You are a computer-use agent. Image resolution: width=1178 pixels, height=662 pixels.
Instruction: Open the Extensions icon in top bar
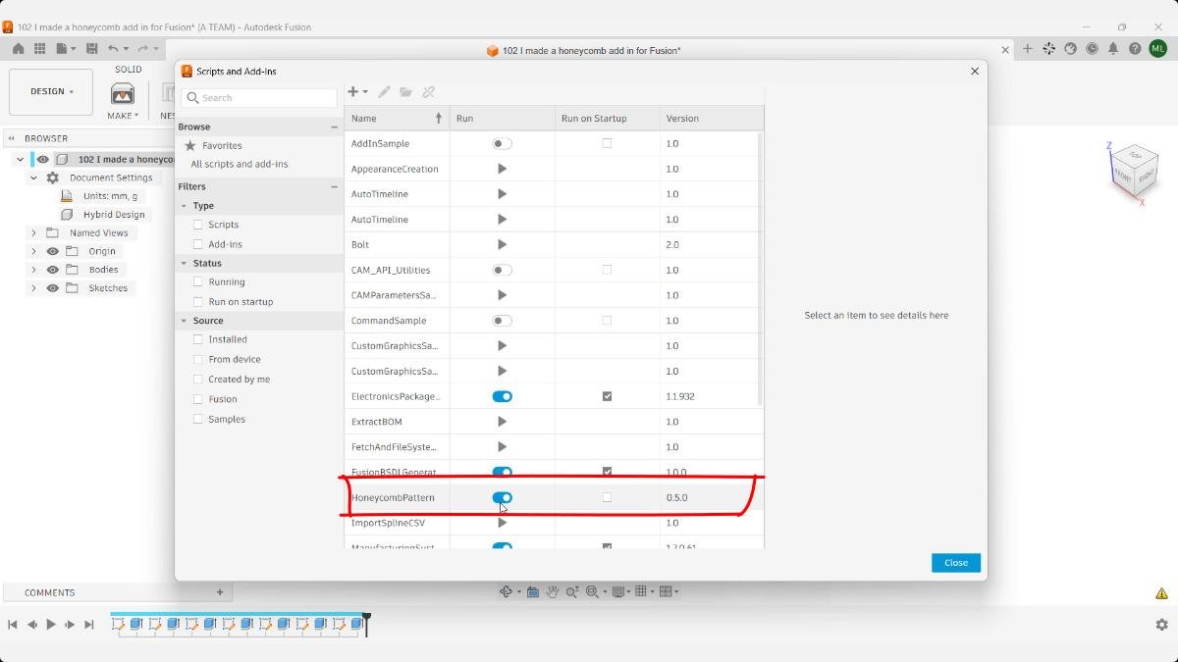tap(1049, 48)
